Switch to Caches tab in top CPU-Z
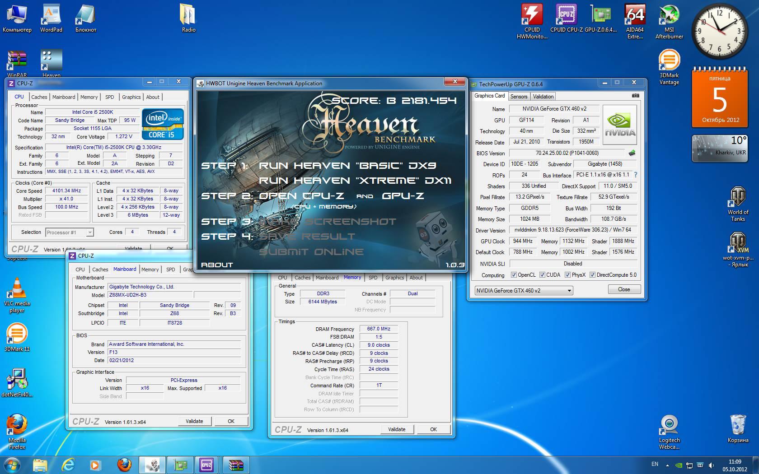 tap(39, 97)
